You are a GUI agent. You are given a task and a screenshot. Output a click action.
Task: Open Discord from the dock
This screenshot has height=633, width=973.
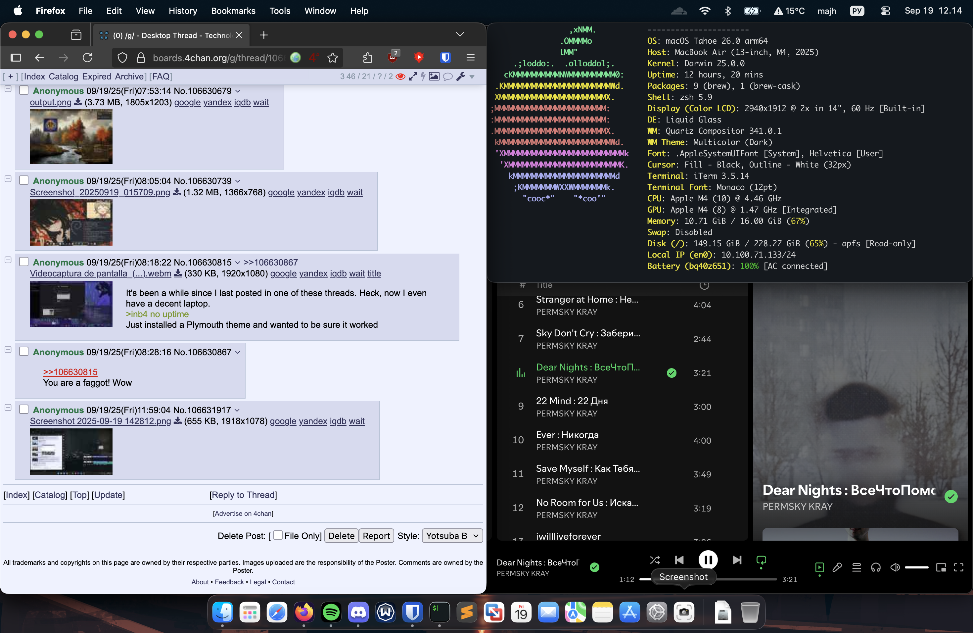[x=358, y=612]
